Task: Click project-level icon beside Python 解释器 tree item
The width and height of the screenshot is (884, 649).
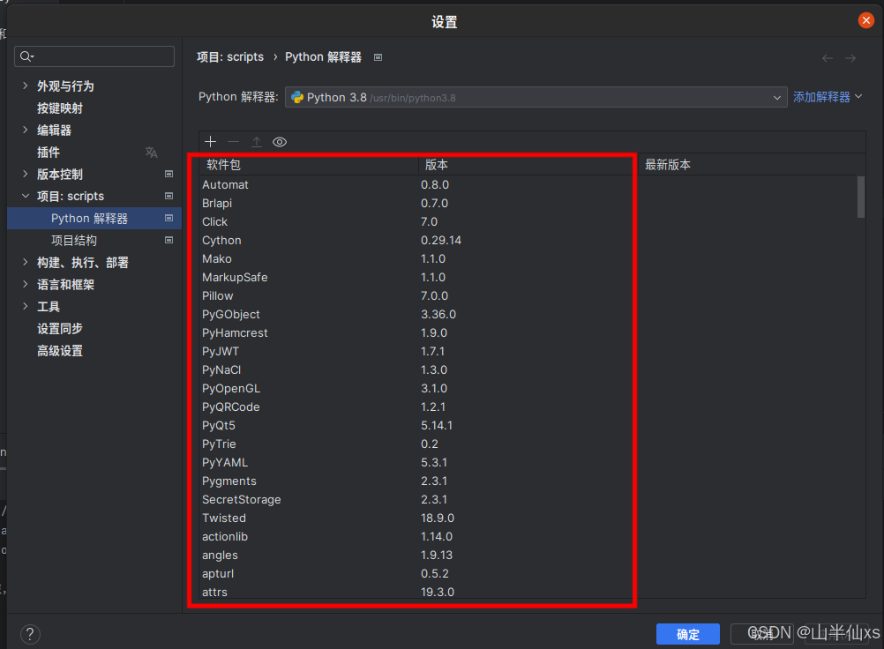Action: 169,218
